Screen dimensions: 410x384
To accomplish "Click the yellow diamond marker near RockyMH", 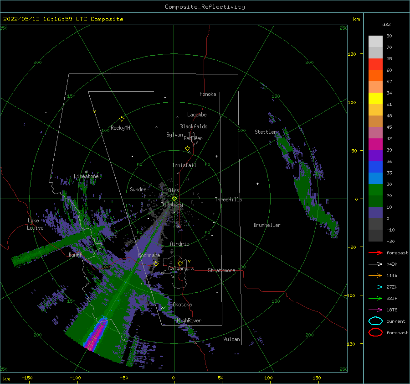I will [x=122, y=119].
